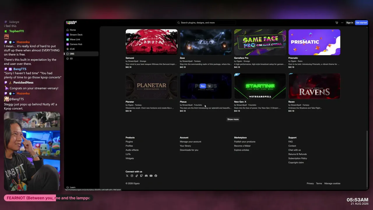This screenshot has width=373, height=210.
Task: Click the Camera Hub sidebar icon
Action: [68, 44]
